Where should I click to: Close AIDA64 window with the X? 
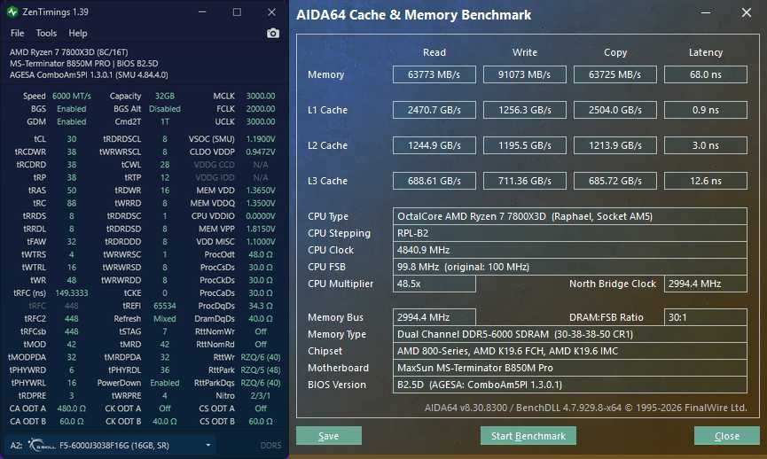click(746, 12)
